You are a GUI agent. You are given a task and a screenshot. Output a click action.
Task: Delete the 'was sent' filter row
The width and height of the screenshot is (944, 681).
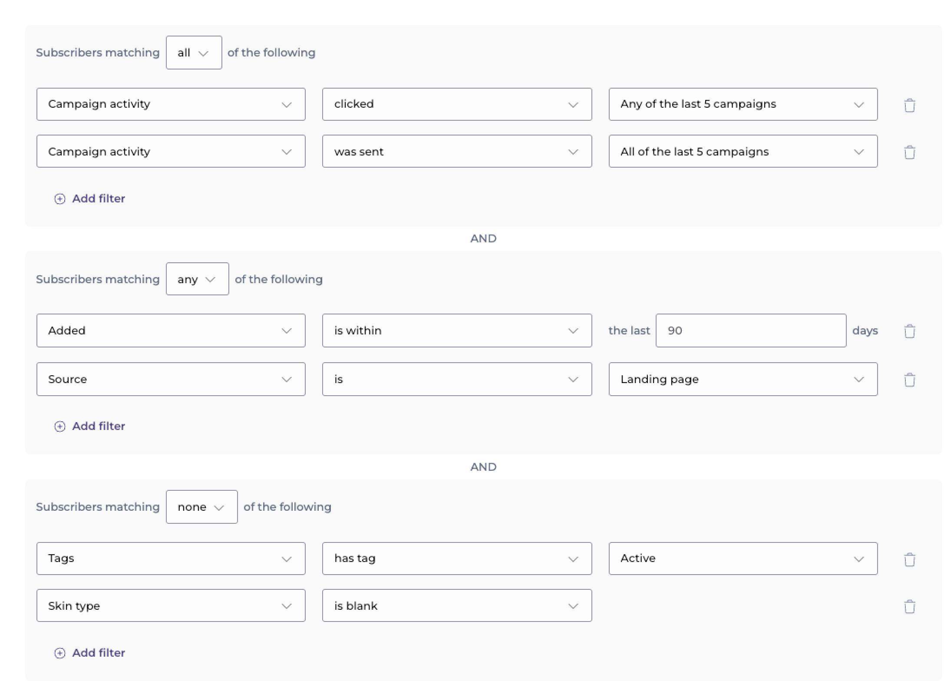909,152
